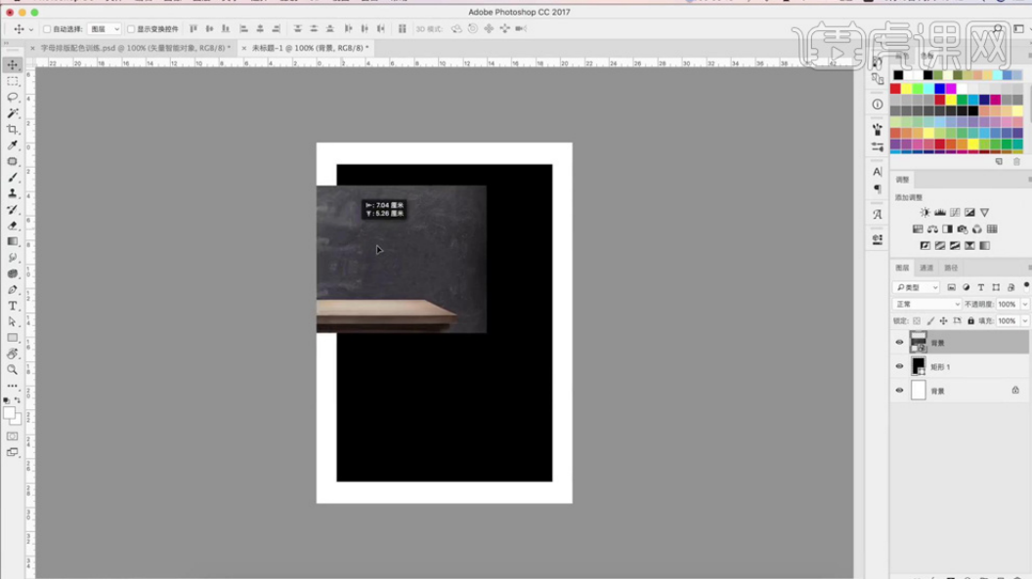Select the Dodge tool
Image resolution: width=1032 pixels, height=580 pixels.
click(x=13, y=273)
